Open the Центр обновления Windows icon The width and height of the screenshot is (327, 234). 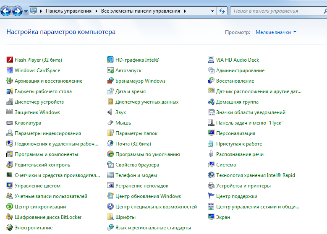(x=110, y=196)
